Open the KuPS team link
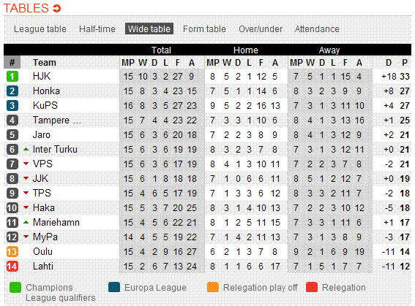415x306 pixels. [45, 106]
